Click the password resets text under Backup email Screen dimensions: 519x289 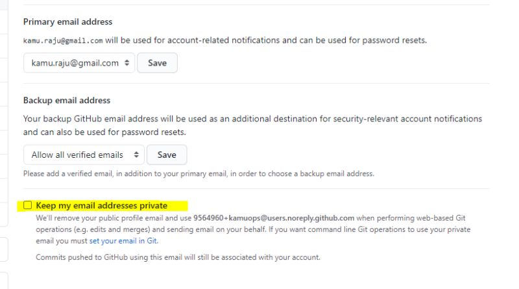(154, 132)
